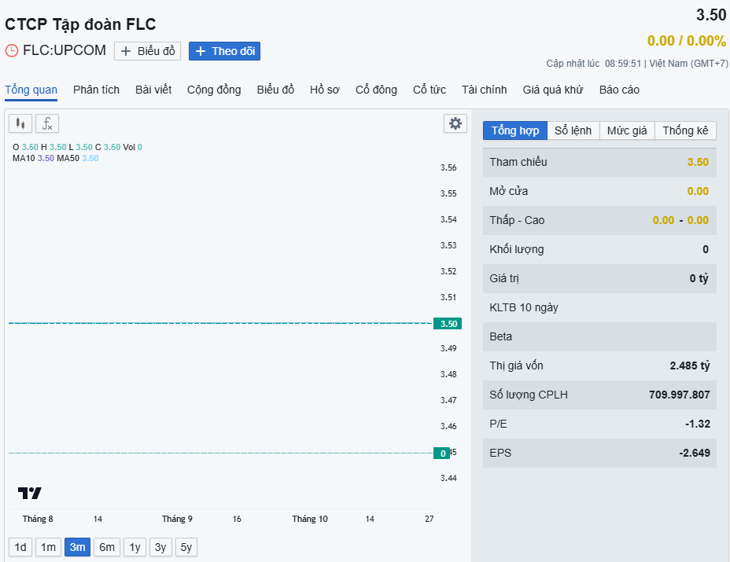Viewport: 730px width, 562px height.
Task: Switch to the Sổ lệnh panel tab
Action: [x=573, y=130]
